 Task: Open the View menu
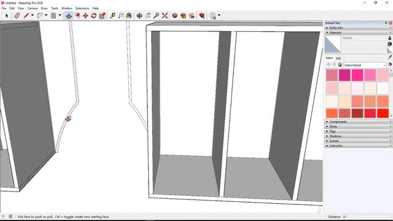click(x=21, y=8)
